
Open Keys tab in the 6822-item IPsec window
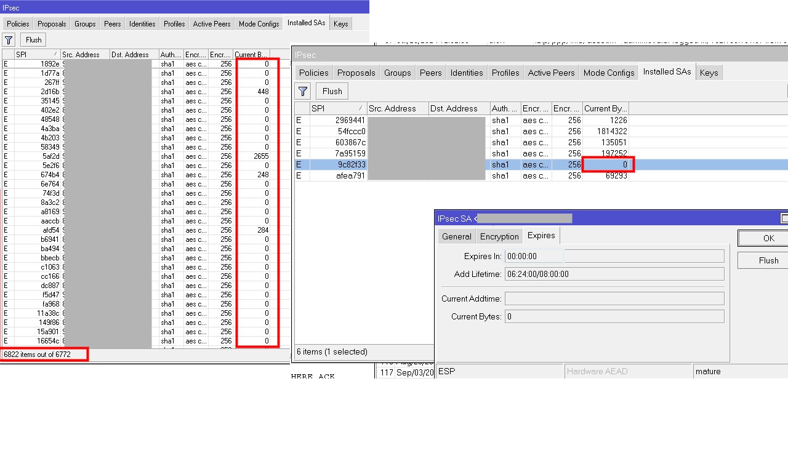[x=341, y=24]
